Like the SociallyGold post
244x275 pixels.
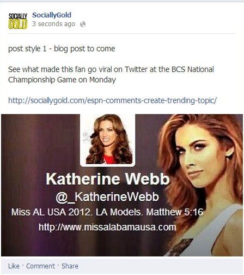[x=14, y=266]
